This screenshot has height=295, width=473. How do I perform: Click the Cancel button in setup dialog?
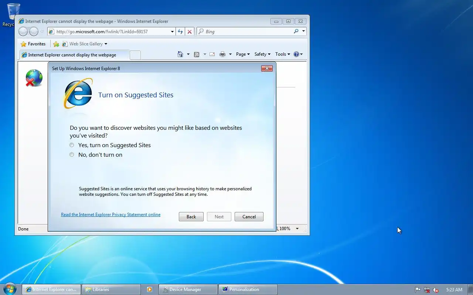coord(249,216)
